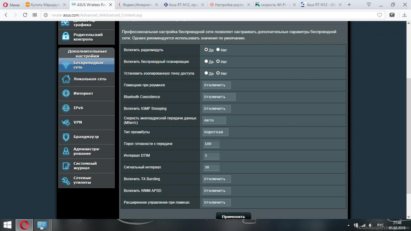Open the volume tray icon
The height and width of the screenshot is (231, 411).
[x=370, y=225]
